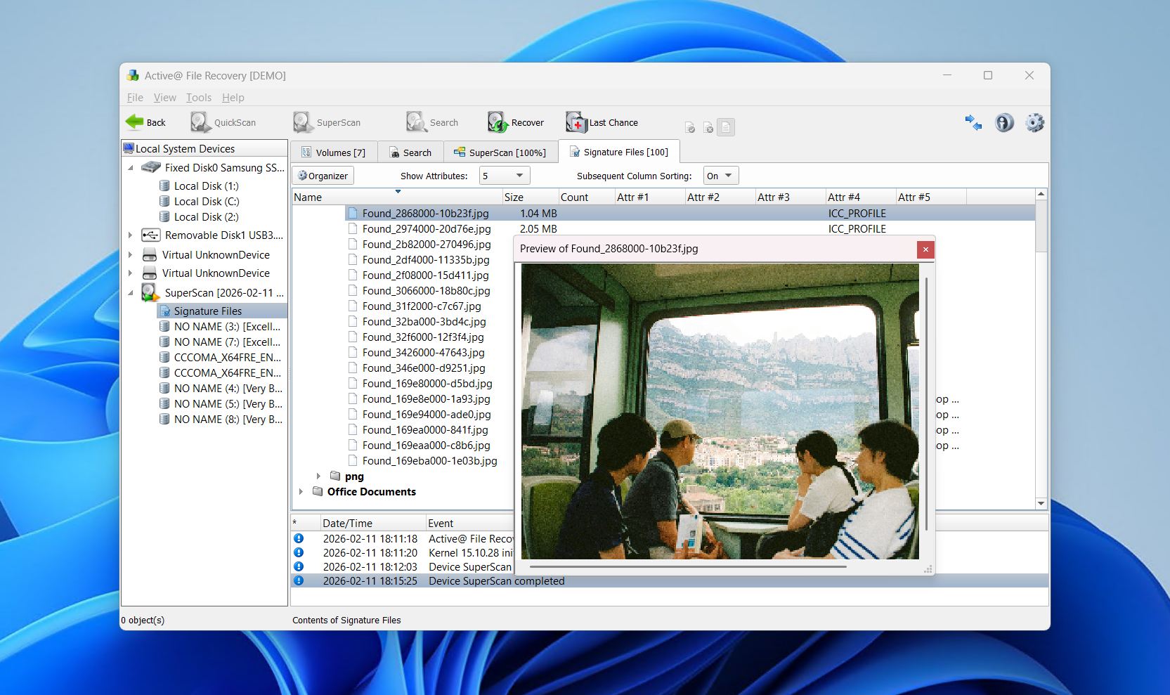Select the Found_2974000-20d76e.jpg file
1170x695 pixels.
[425, 228]
